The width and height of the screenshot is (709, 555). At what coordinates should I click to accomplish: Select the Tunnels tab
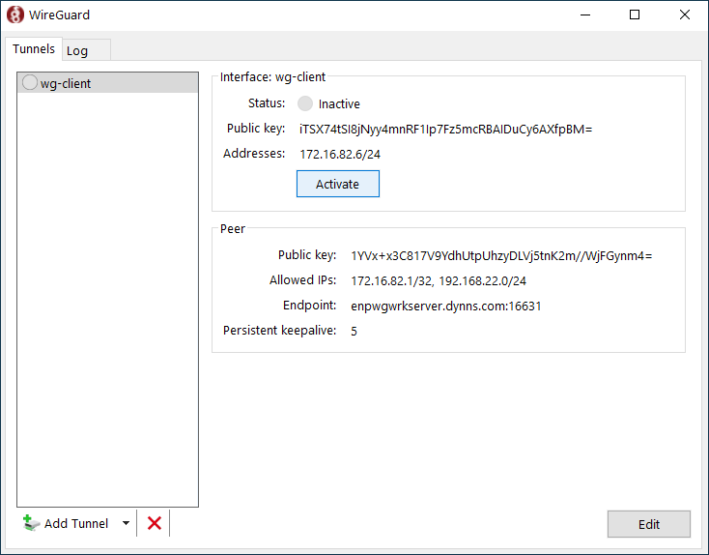(34, 49)
